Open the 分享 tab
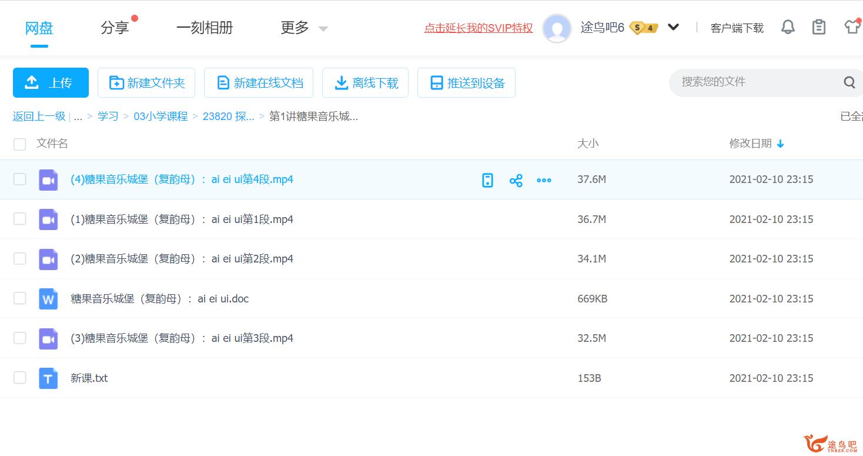The width and height of the screenshot is (863, 456). click(x=115, y=28)
